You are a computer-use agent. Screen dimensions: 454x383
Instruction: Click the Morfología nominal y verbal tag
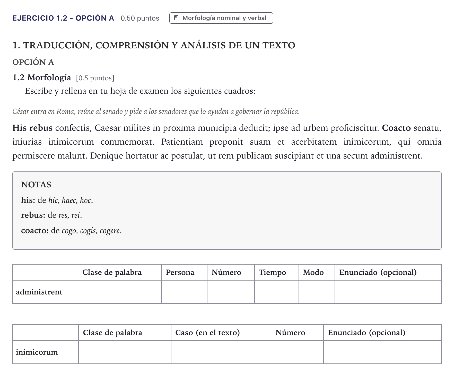(221, 18)
